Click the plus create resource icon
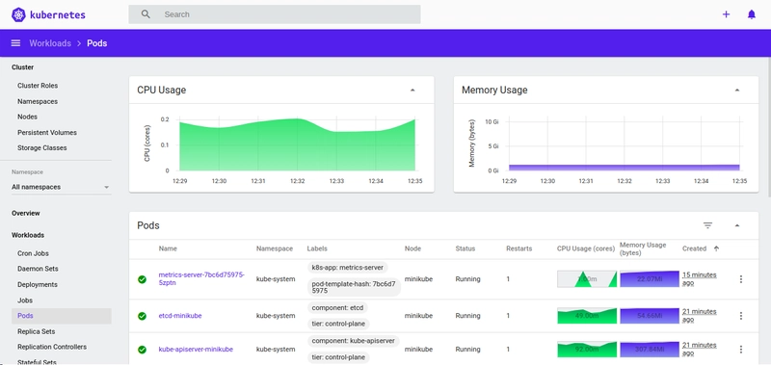 pyautogui.click(x=726, y=14)
